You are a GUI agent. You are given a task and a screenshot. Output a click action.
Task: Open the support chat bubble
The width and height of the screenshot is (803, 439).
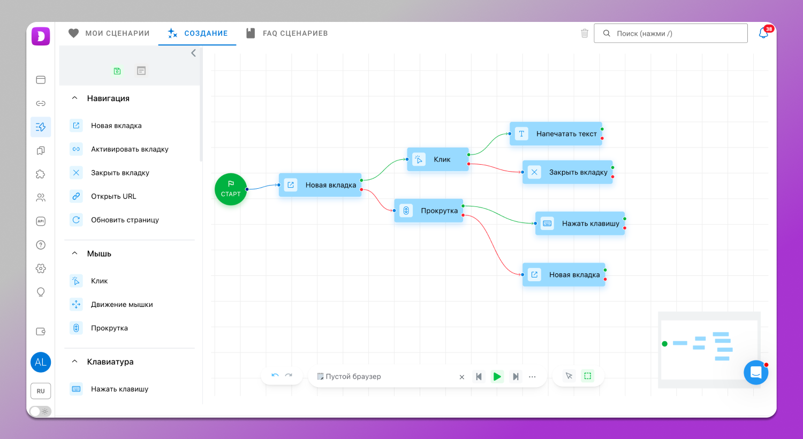pos(755,372)
